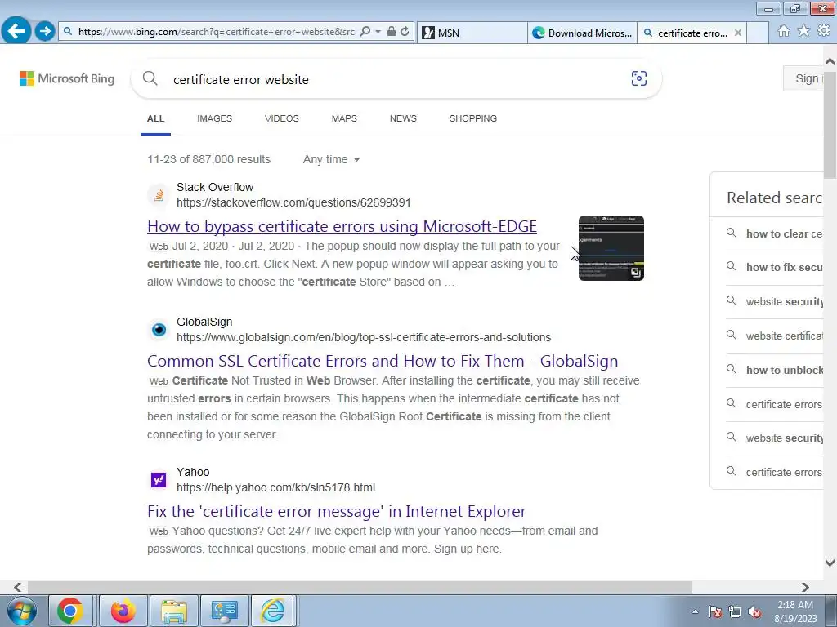Click magnifier icon beside 'how to clear ce'
The image size is (837, 627).
(732, 233)
